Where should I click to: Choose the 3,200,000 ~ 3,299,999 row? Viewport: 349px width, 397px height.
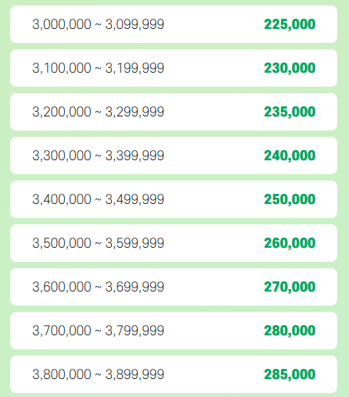pos(174,112)
